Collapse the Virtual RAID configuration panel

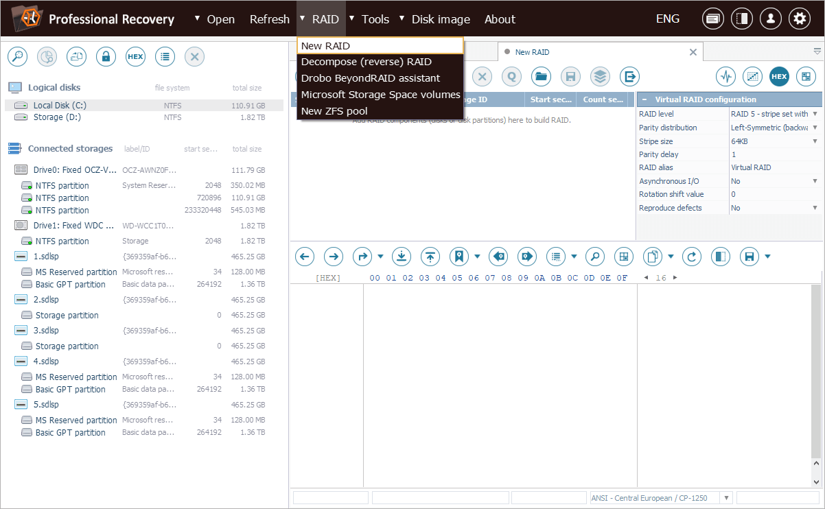click(644, 99)
